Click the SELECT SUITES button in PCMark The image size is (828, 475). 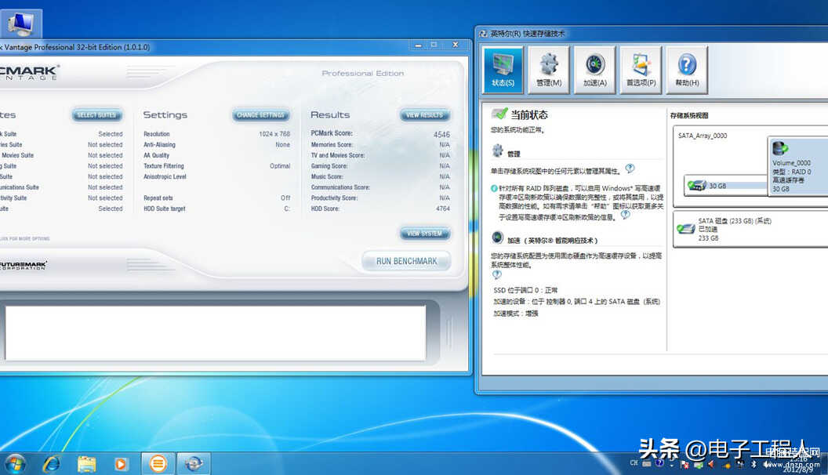[x=96, y=115]
